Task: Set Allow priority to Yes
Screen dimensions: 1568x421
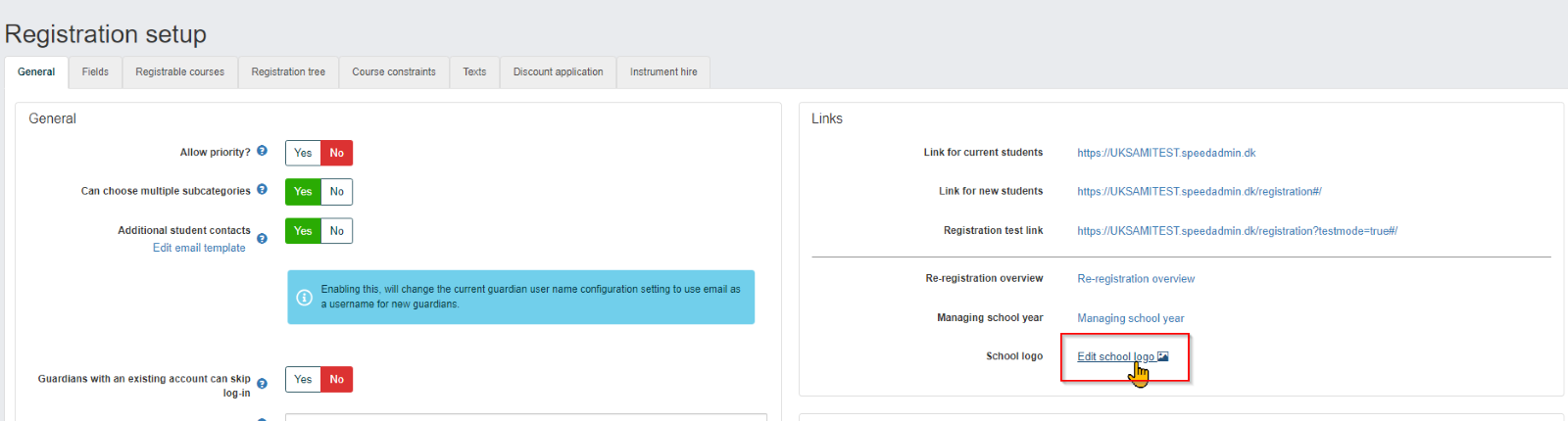Action: (303, 153)
